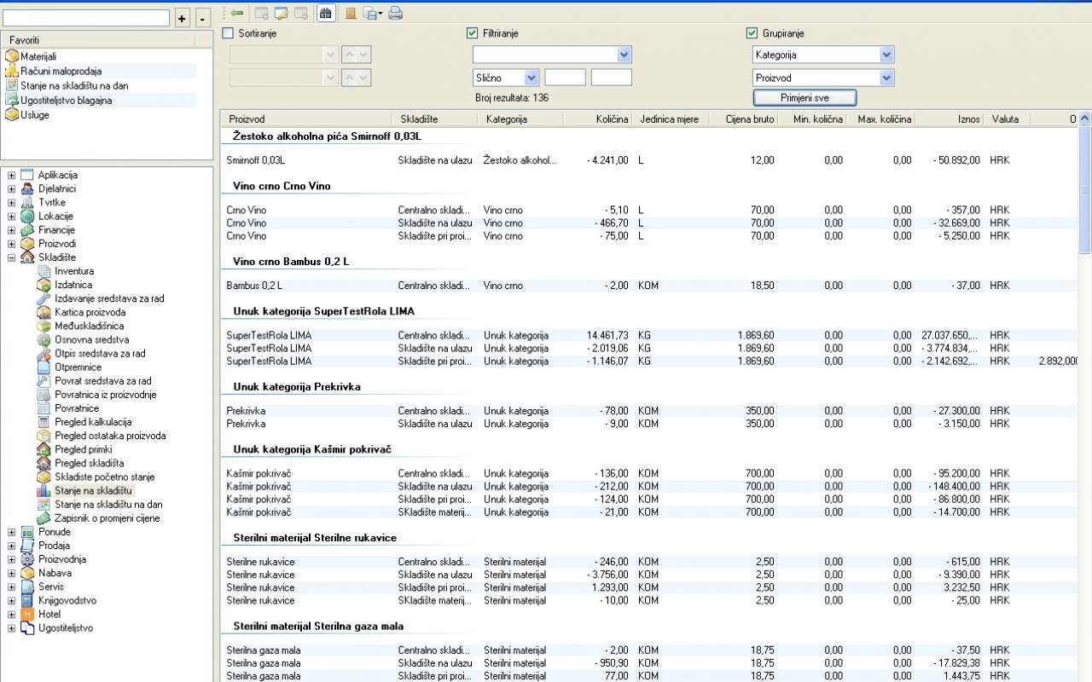Enable the Sortiranje checkbox
Image resolution: width=1092 pixels, height=682 pixels.
[228, 33]
